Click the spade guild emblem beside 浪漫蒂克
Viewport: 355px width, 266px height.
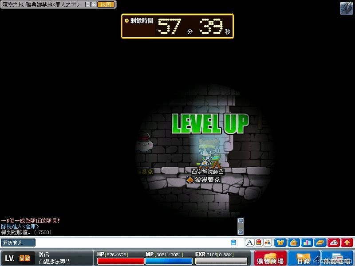pos(190,180)
